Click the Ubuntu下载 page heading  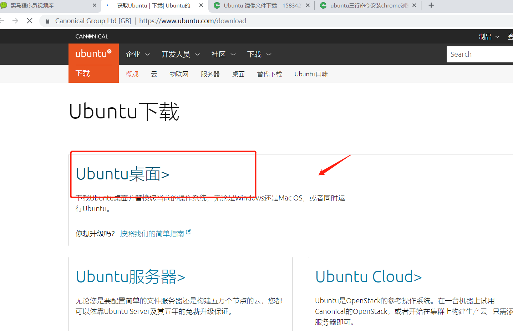coord(124,111)
